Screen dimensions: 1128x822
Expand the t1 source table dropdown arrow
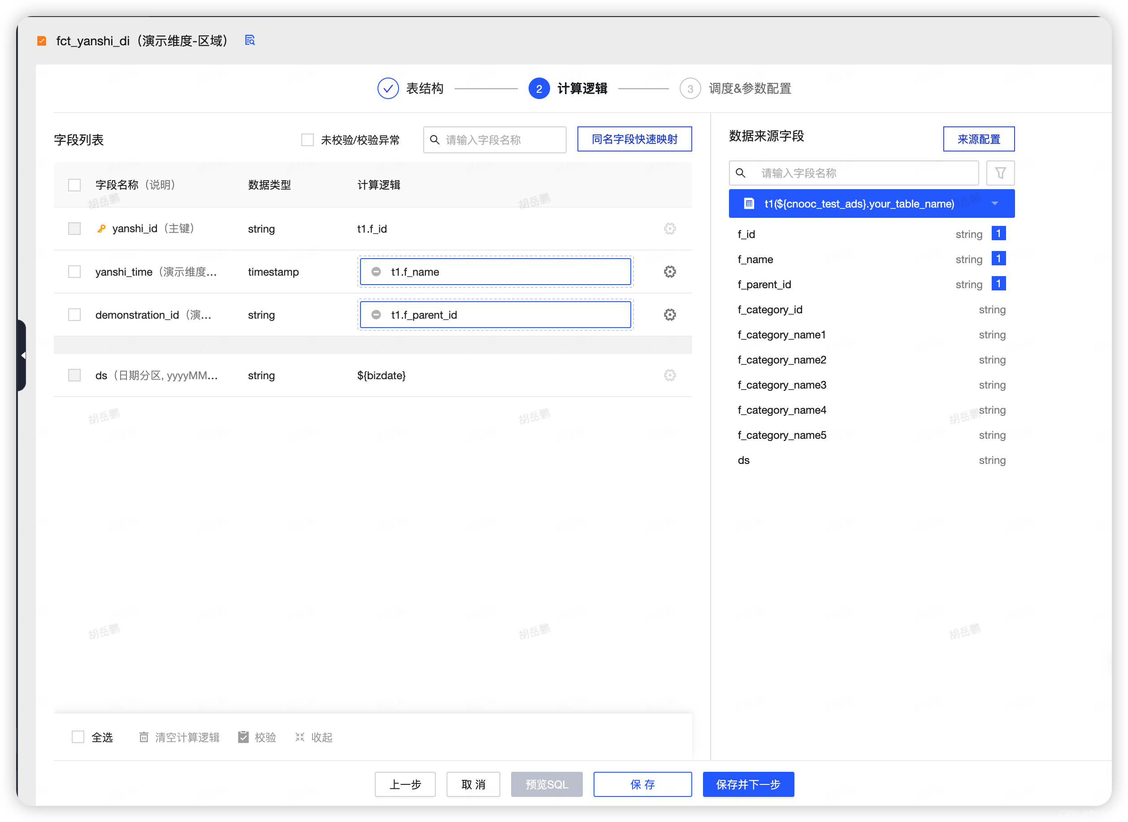pyautogui.click(x=995, y=203)
